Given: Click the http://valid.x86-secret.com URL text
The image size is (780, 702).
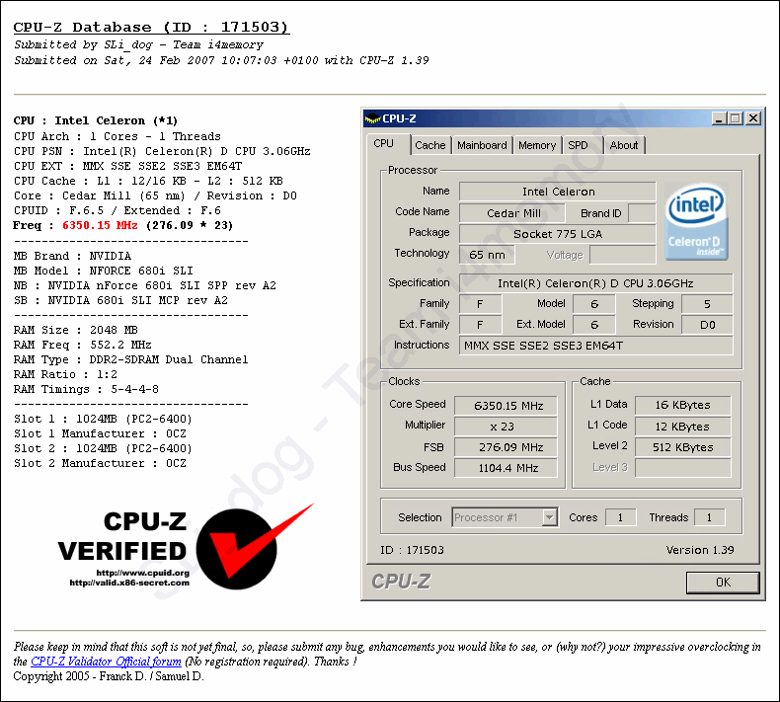Looking at the screenshot, I should click(129, 583).
